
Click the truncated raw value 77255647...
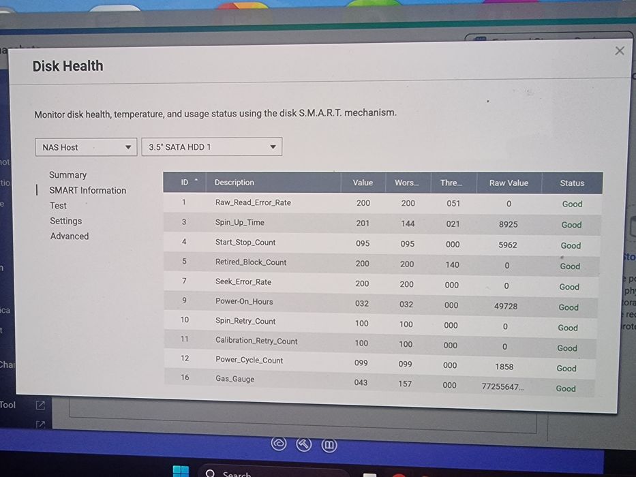point(502,386)
